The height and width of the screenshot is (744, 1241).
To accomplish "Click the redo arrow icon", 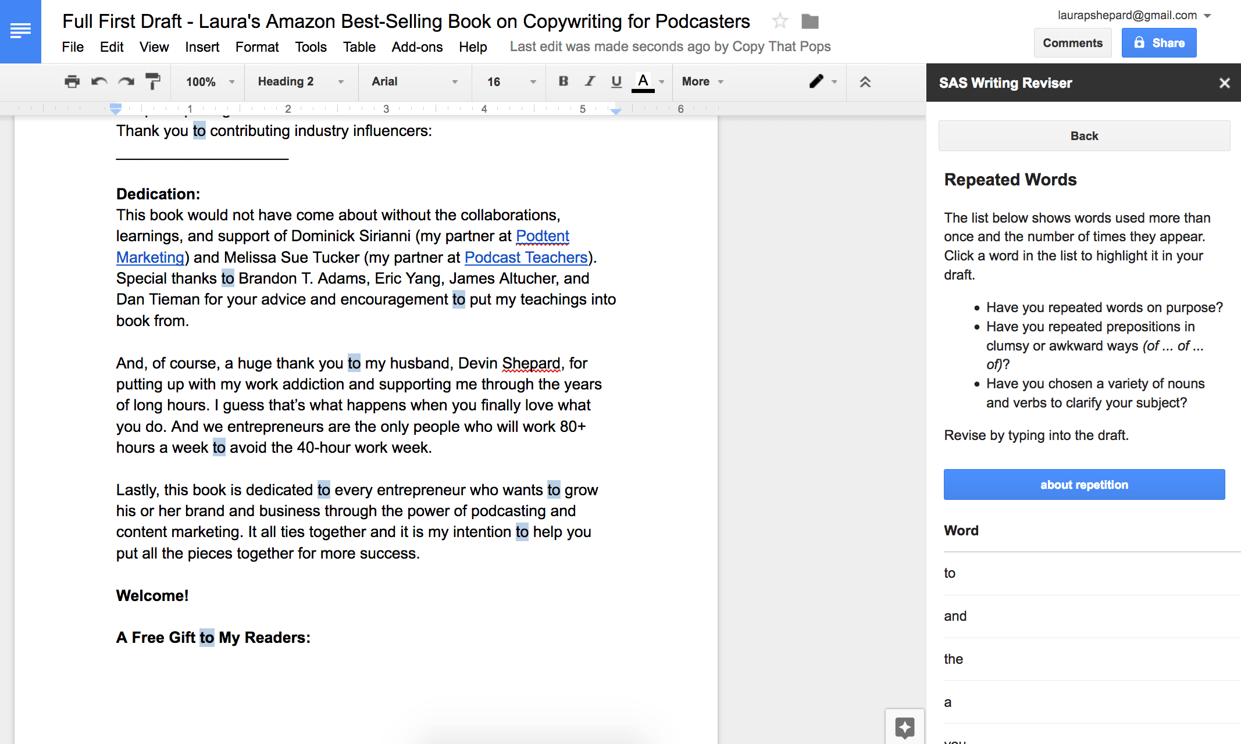I will [126, 82].
